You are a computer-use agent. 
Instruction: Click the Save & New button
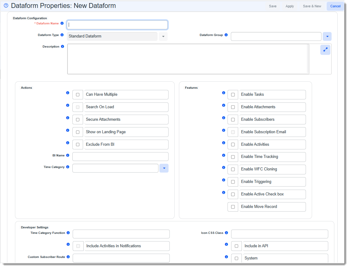click(x=312, y=6)
